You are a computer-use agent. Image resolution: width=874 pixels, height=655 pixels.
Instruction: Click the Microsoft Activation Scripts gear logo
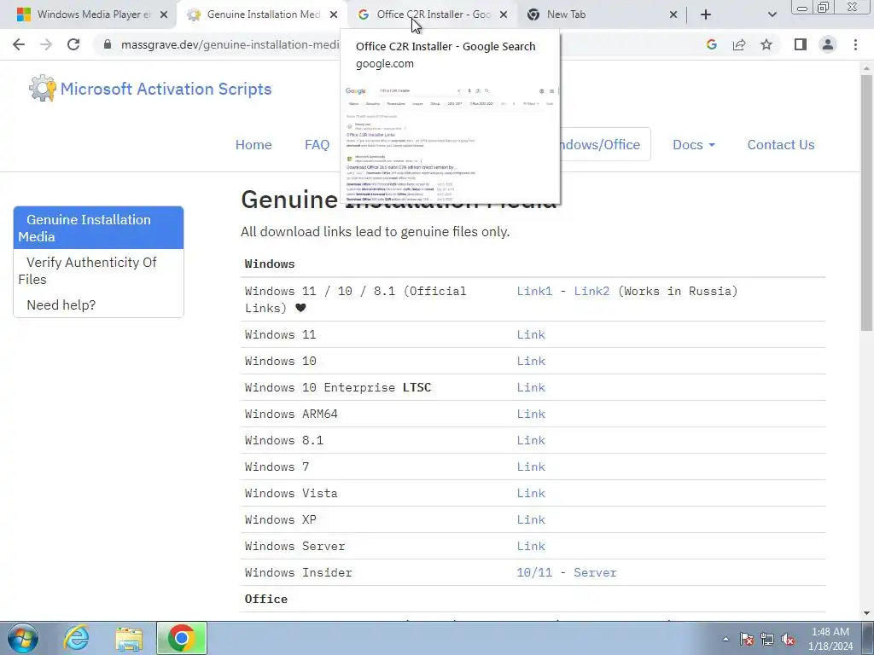43,88
